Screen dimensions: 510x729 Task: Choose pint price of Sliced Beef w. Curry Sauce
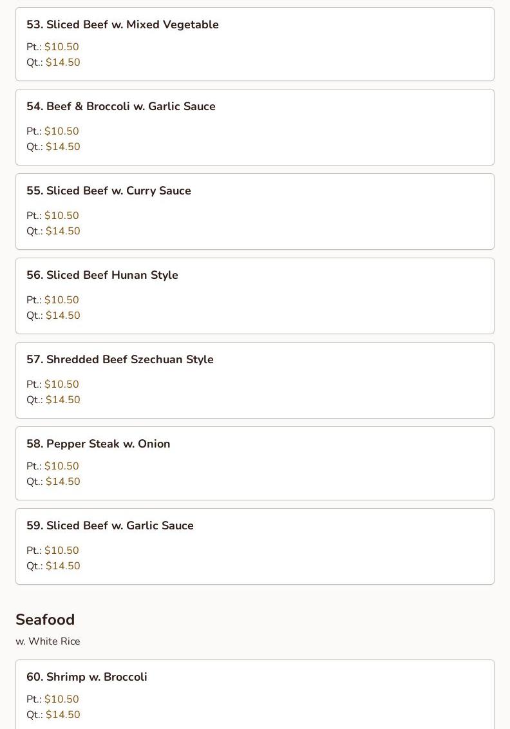tap(61, 216)
